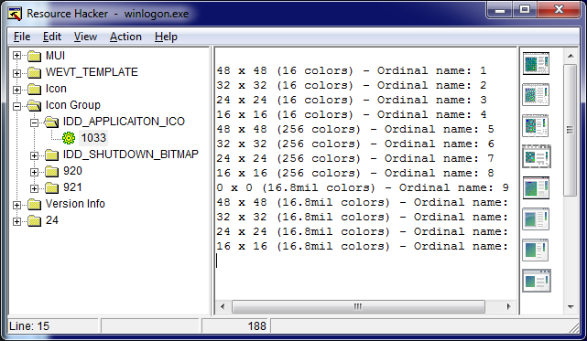
Task: Select the Version Info label
Action: pyautogui.click(x=75, y=204)
